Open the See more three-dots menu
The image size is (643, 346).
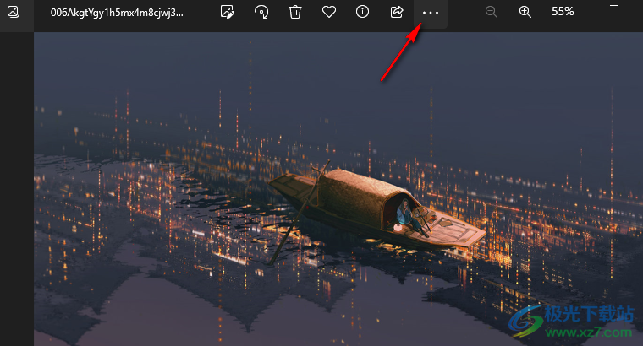tap(430, 13)
